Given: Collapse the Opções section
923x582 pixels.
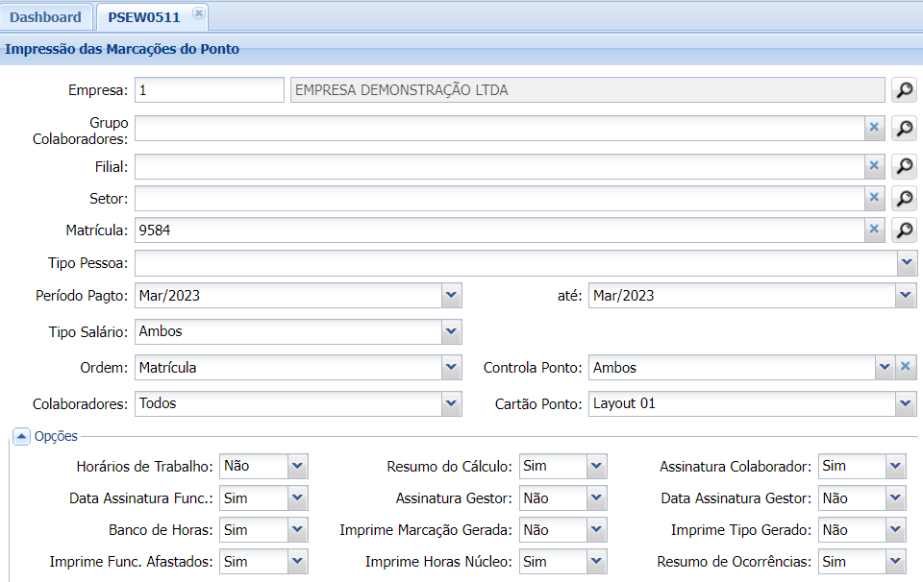Looking at the screenshot, I should [x=21, y=437].
